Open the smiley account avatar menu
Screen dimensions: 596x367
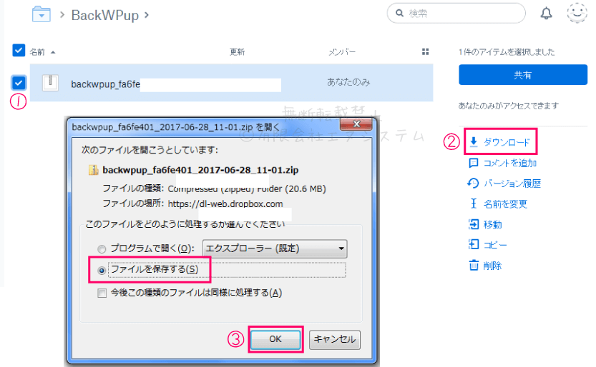pos(577,13)
